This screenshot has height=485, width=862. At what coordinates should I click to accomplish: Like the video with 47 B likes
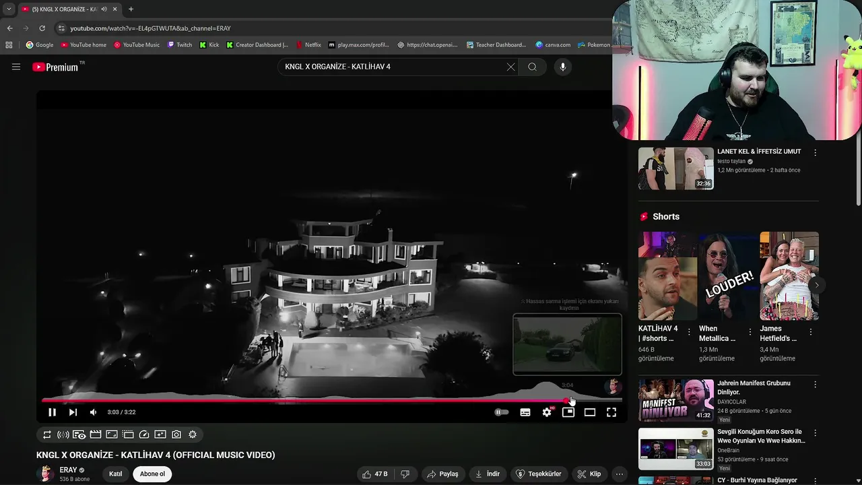[x=374, y=474]
